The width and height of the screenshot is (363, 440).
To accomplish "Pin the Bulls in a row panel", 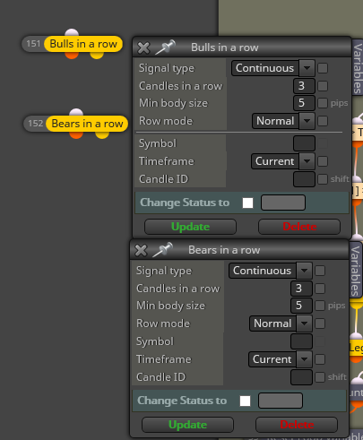I will click(x=166, y=47).
